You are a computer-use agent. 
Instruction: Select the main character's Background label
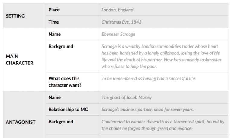(x=61, y=47)
